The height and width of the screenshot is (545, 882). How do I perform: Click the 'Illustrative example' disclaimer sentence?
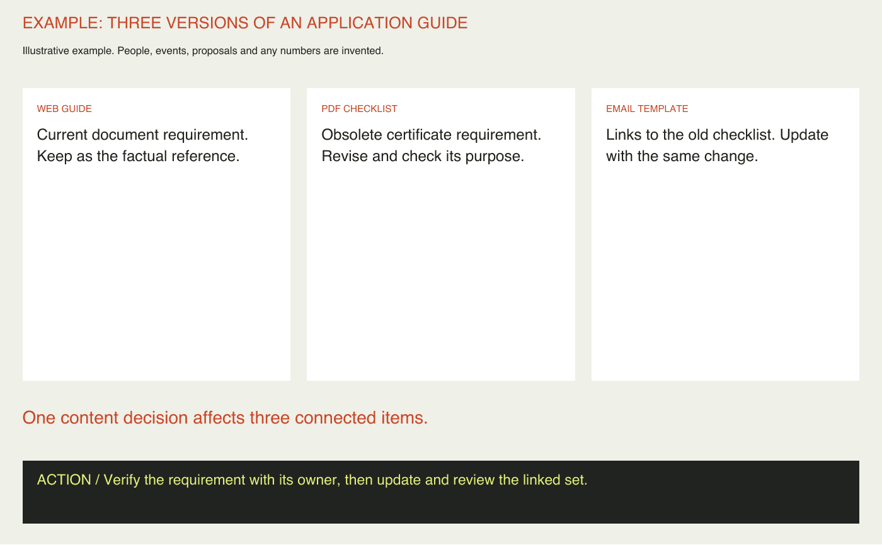[203, 50]
